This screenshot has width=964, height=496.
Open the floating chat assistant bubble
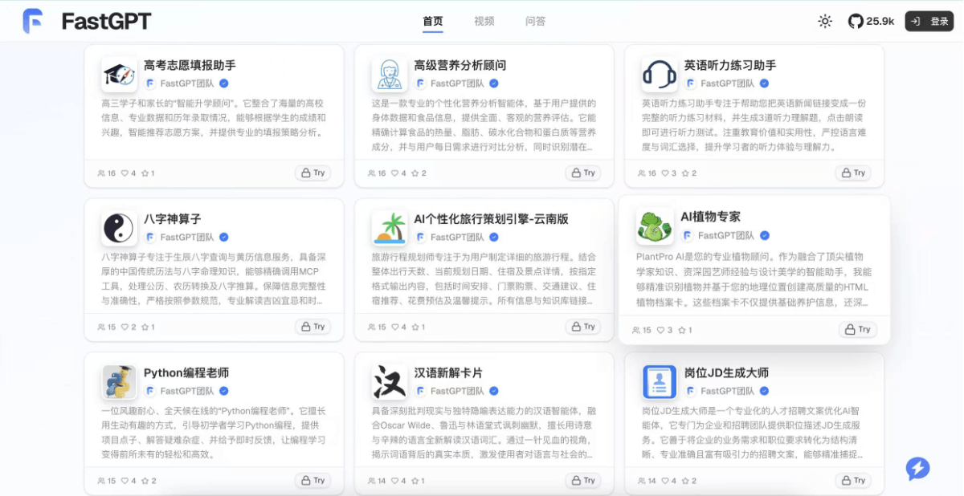[x=917, y=469]
